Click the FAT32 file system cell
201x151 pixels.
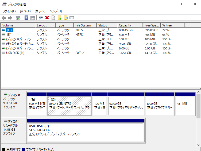(x=80, y=53)
